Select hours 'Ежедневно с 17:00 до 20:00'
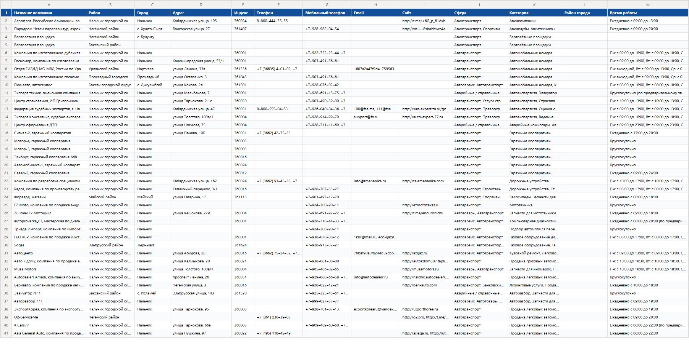The height and width of the screenshot is (344, 689). [648, 133]
